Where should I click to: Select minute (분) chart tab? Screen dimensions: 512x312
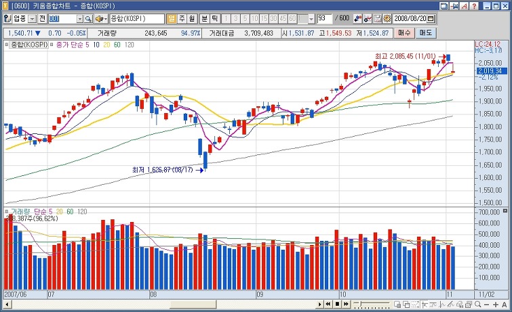point(205,18)
